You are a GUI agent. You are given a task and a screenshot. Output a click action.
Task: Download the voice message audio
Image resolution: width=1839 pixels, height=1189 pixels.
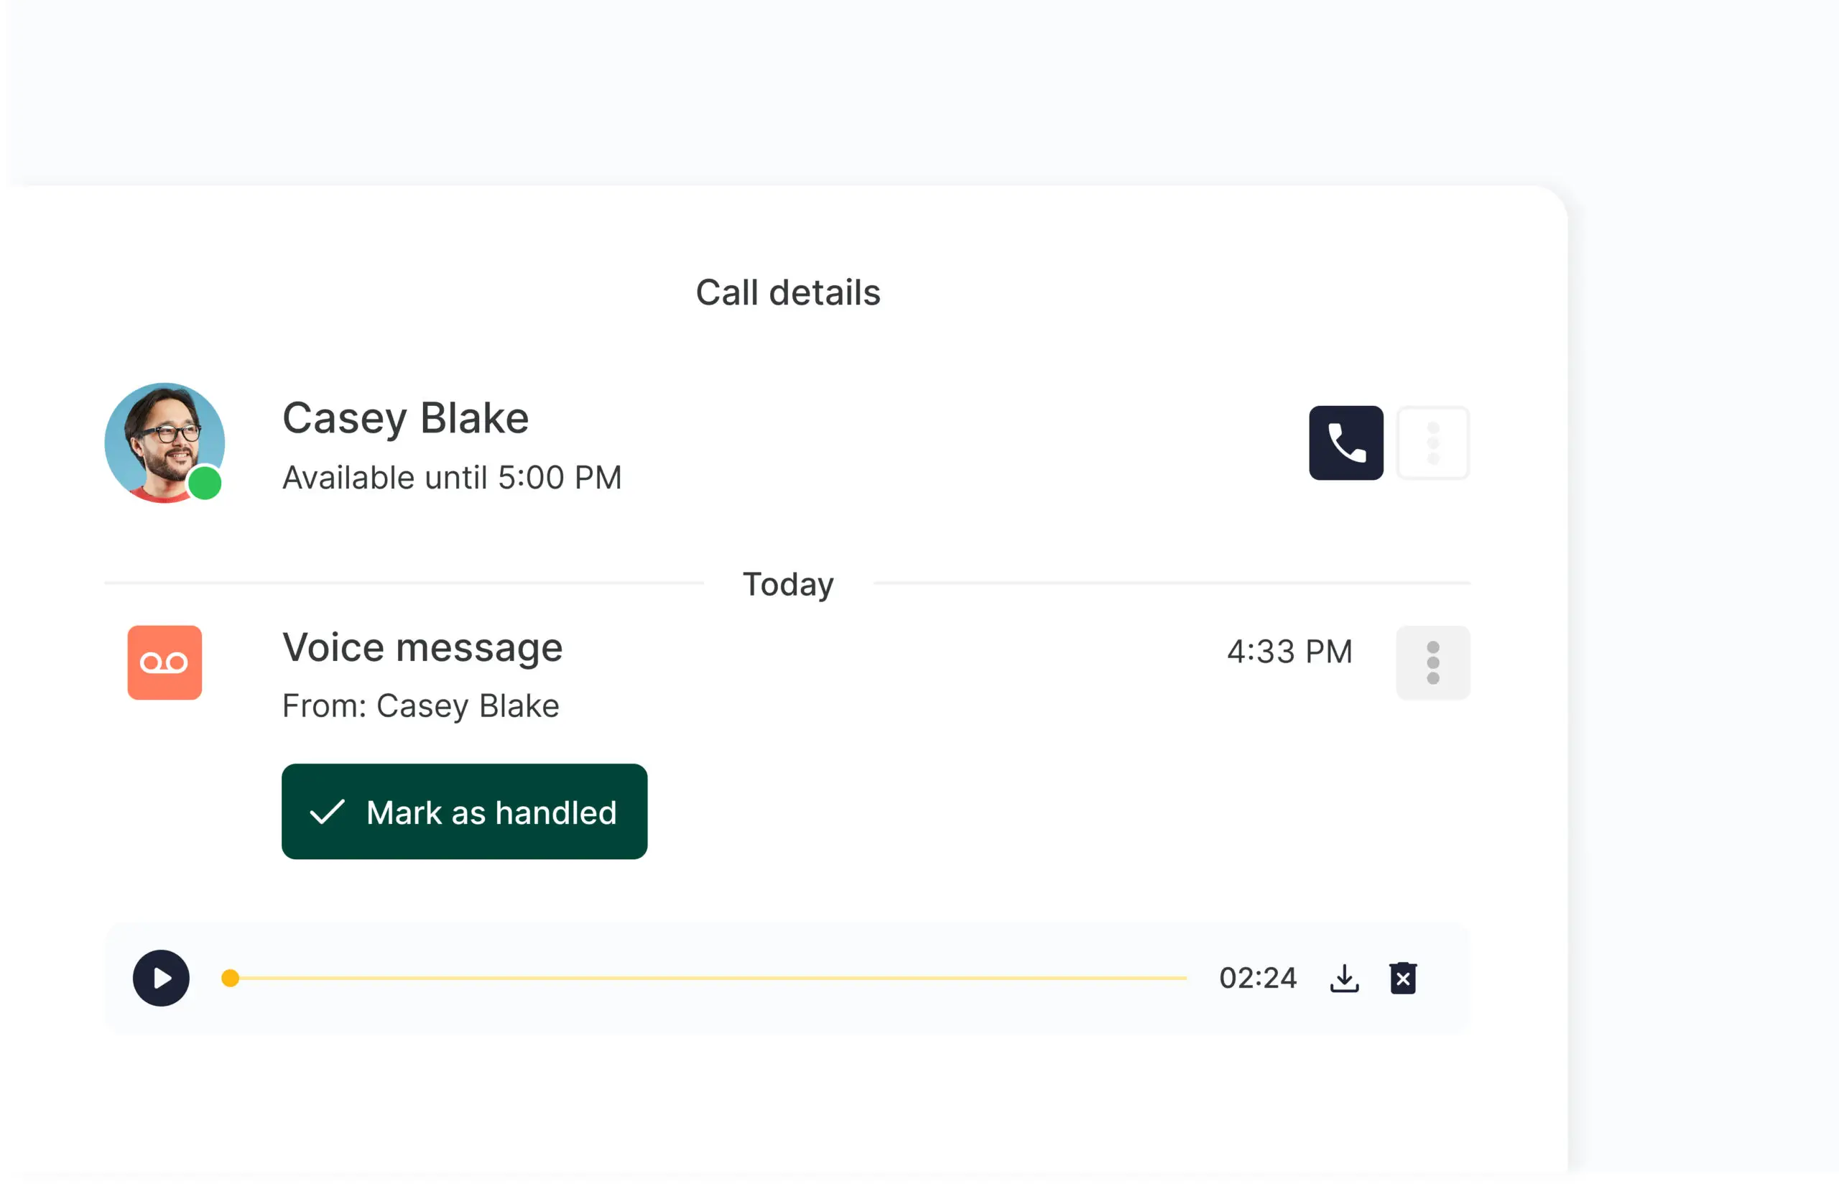[1343, 978]
